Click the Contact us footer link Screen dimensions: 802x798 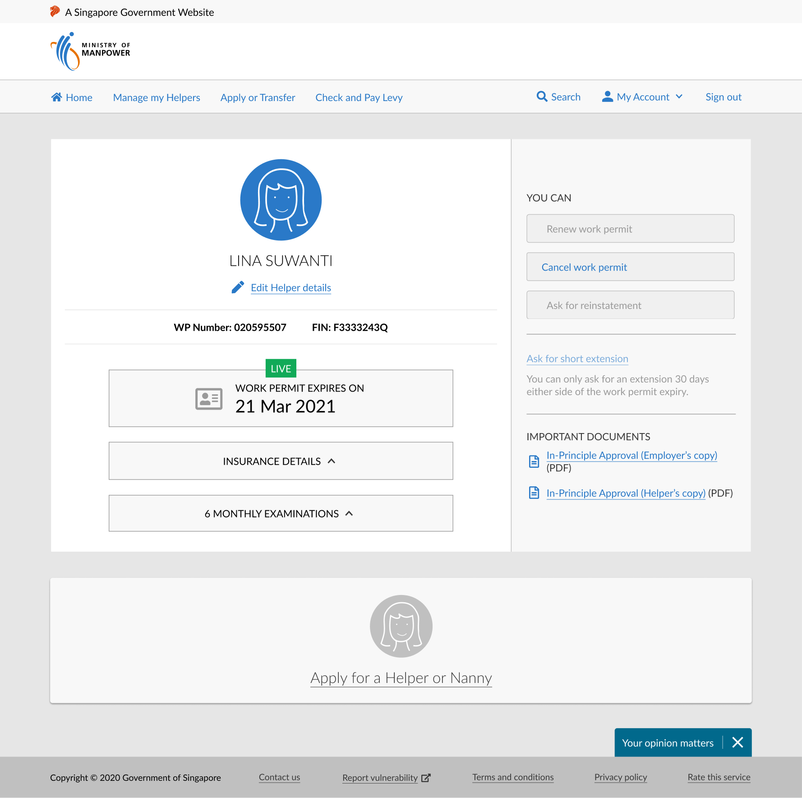(279, 777)
